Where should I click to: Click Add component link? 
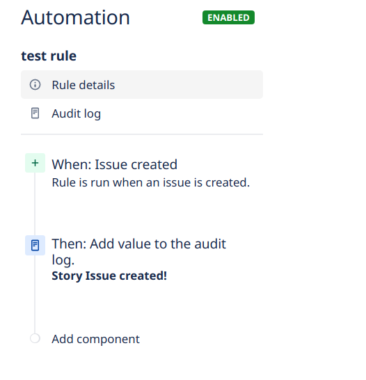[96, 339]
